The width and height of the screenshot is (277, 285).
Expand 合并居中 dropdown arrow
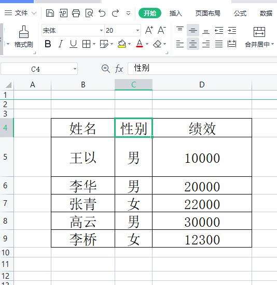[272, 44]
